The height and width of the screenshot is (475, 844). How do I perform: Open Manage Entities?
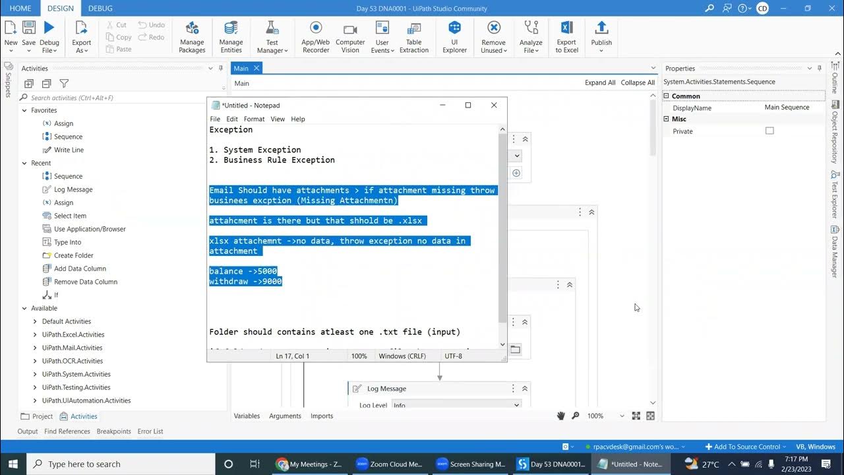(x=231, y=37)
